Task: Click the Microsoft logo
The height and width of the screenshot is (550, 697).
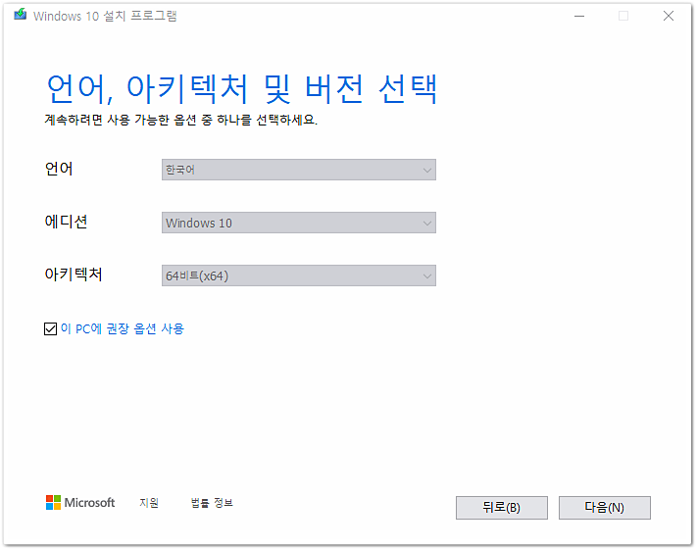Action: tap(80, 502)
